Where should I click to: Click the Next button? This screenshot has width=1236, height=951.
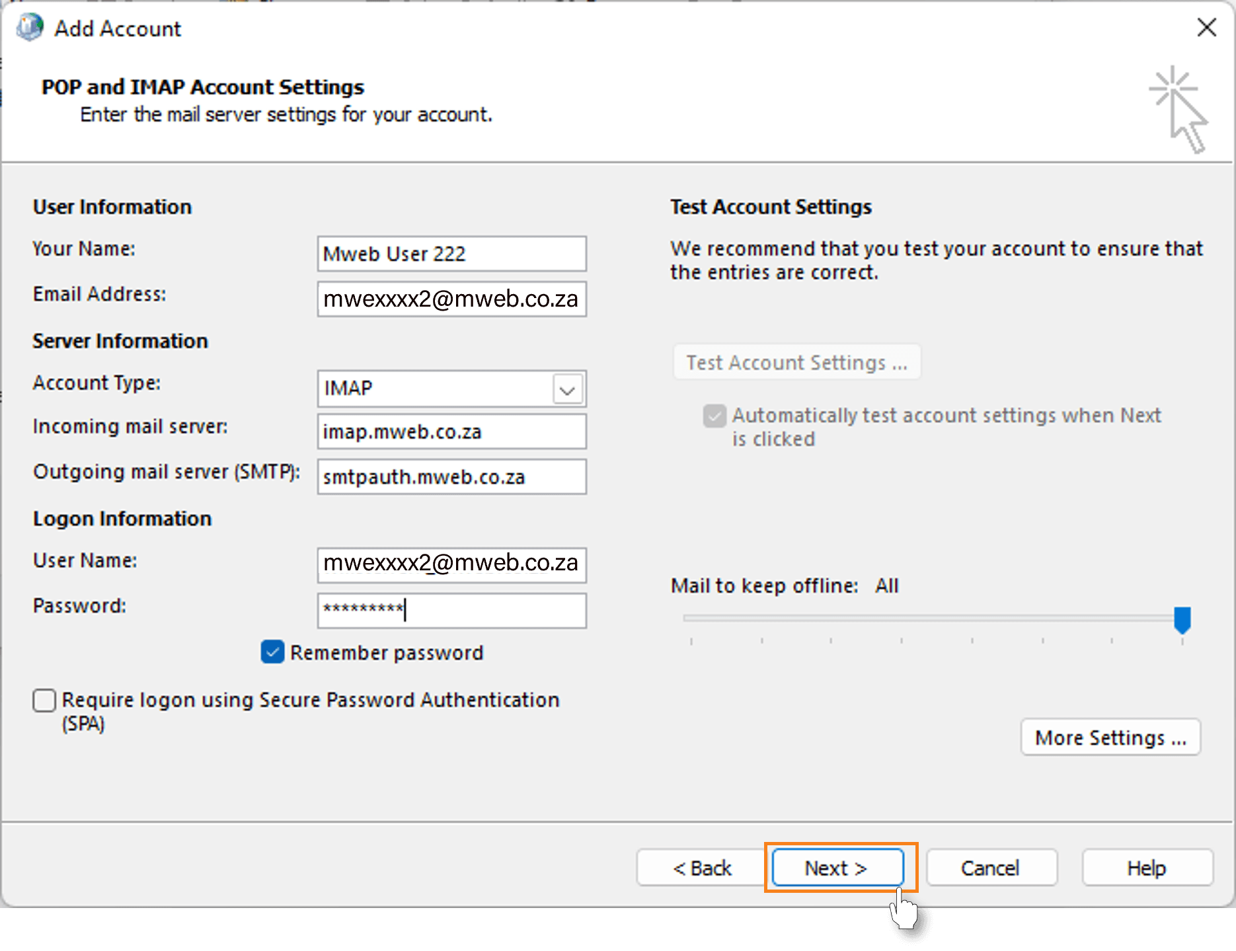[x=836, y=868]
